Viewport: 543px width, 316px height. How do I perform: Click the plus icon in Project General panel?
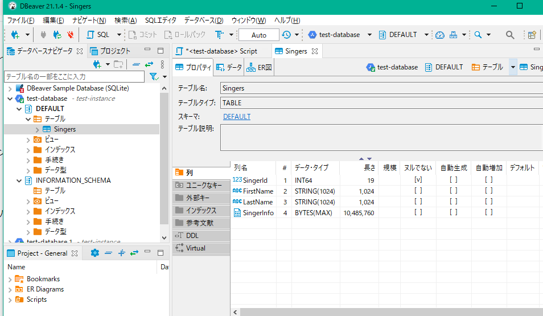122,253
